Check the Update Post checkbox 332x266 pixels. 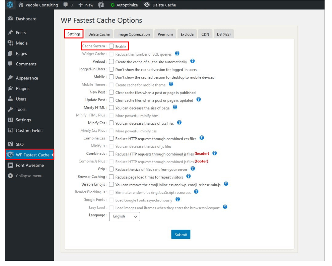(111, 100)
